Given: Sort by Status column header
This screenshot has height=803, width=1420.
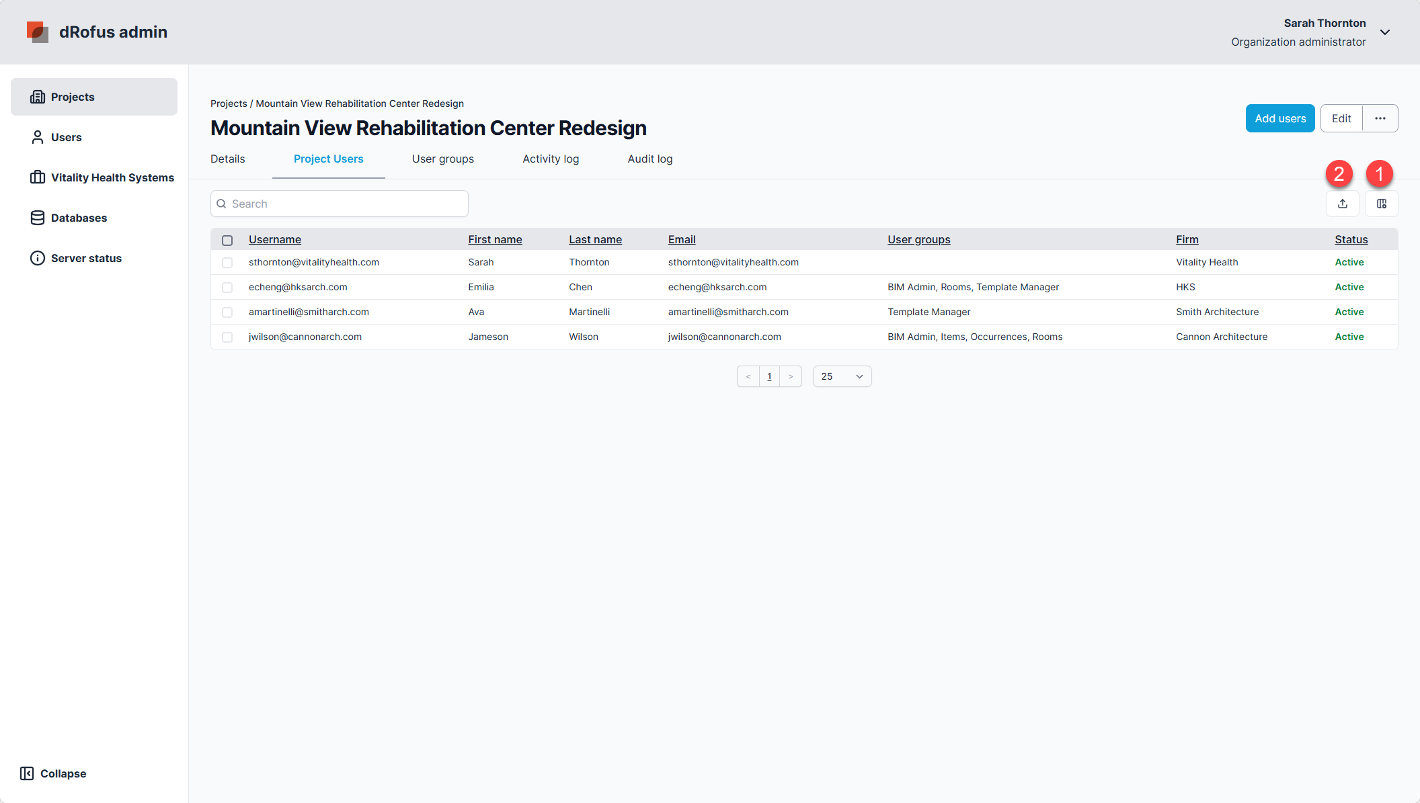Looking at the screenshot, I should coord(1351,239).
